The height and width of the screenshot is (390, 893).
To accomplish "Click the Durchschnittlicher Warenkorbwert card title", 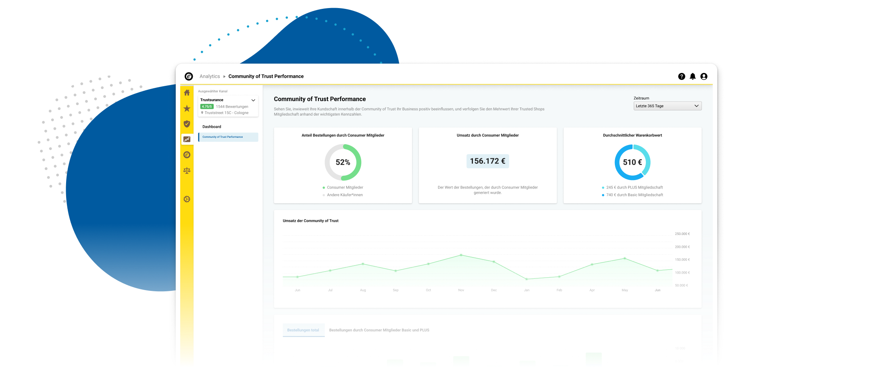I will click(632, 135).
